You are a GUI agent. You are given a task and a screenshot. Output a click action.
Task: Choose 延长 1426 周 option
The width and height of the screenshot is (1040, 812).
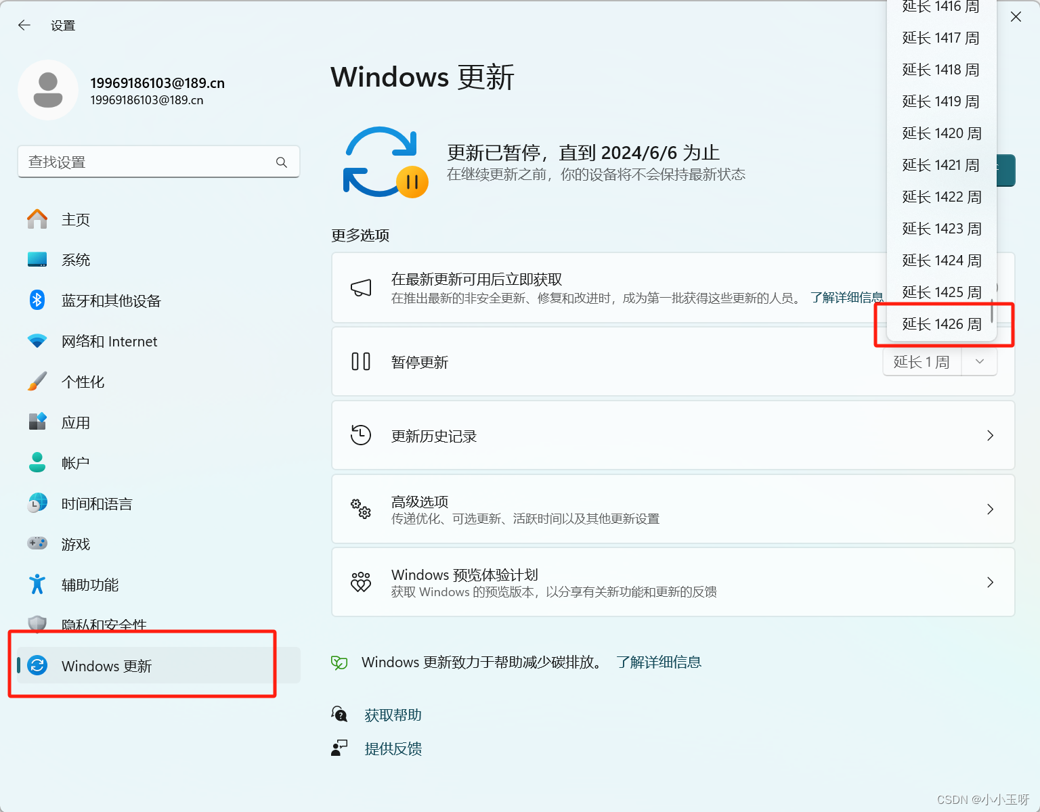pos(941,324)
